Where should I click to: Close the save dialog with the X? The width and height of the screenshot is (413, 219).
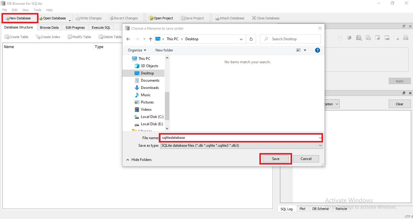tap(320, 28)
